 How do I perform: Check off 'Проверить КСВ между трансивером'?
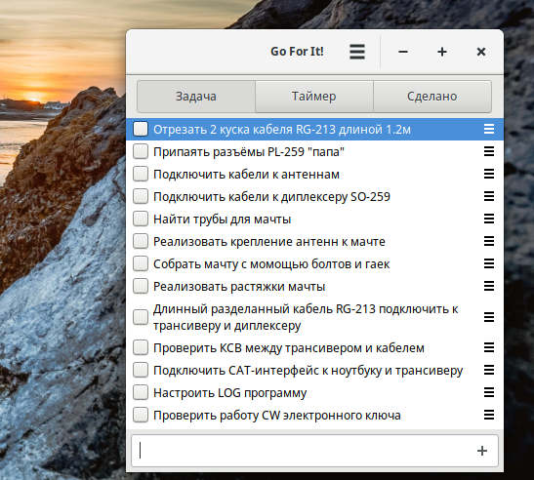pyautogui.click(x=141, y=347)
